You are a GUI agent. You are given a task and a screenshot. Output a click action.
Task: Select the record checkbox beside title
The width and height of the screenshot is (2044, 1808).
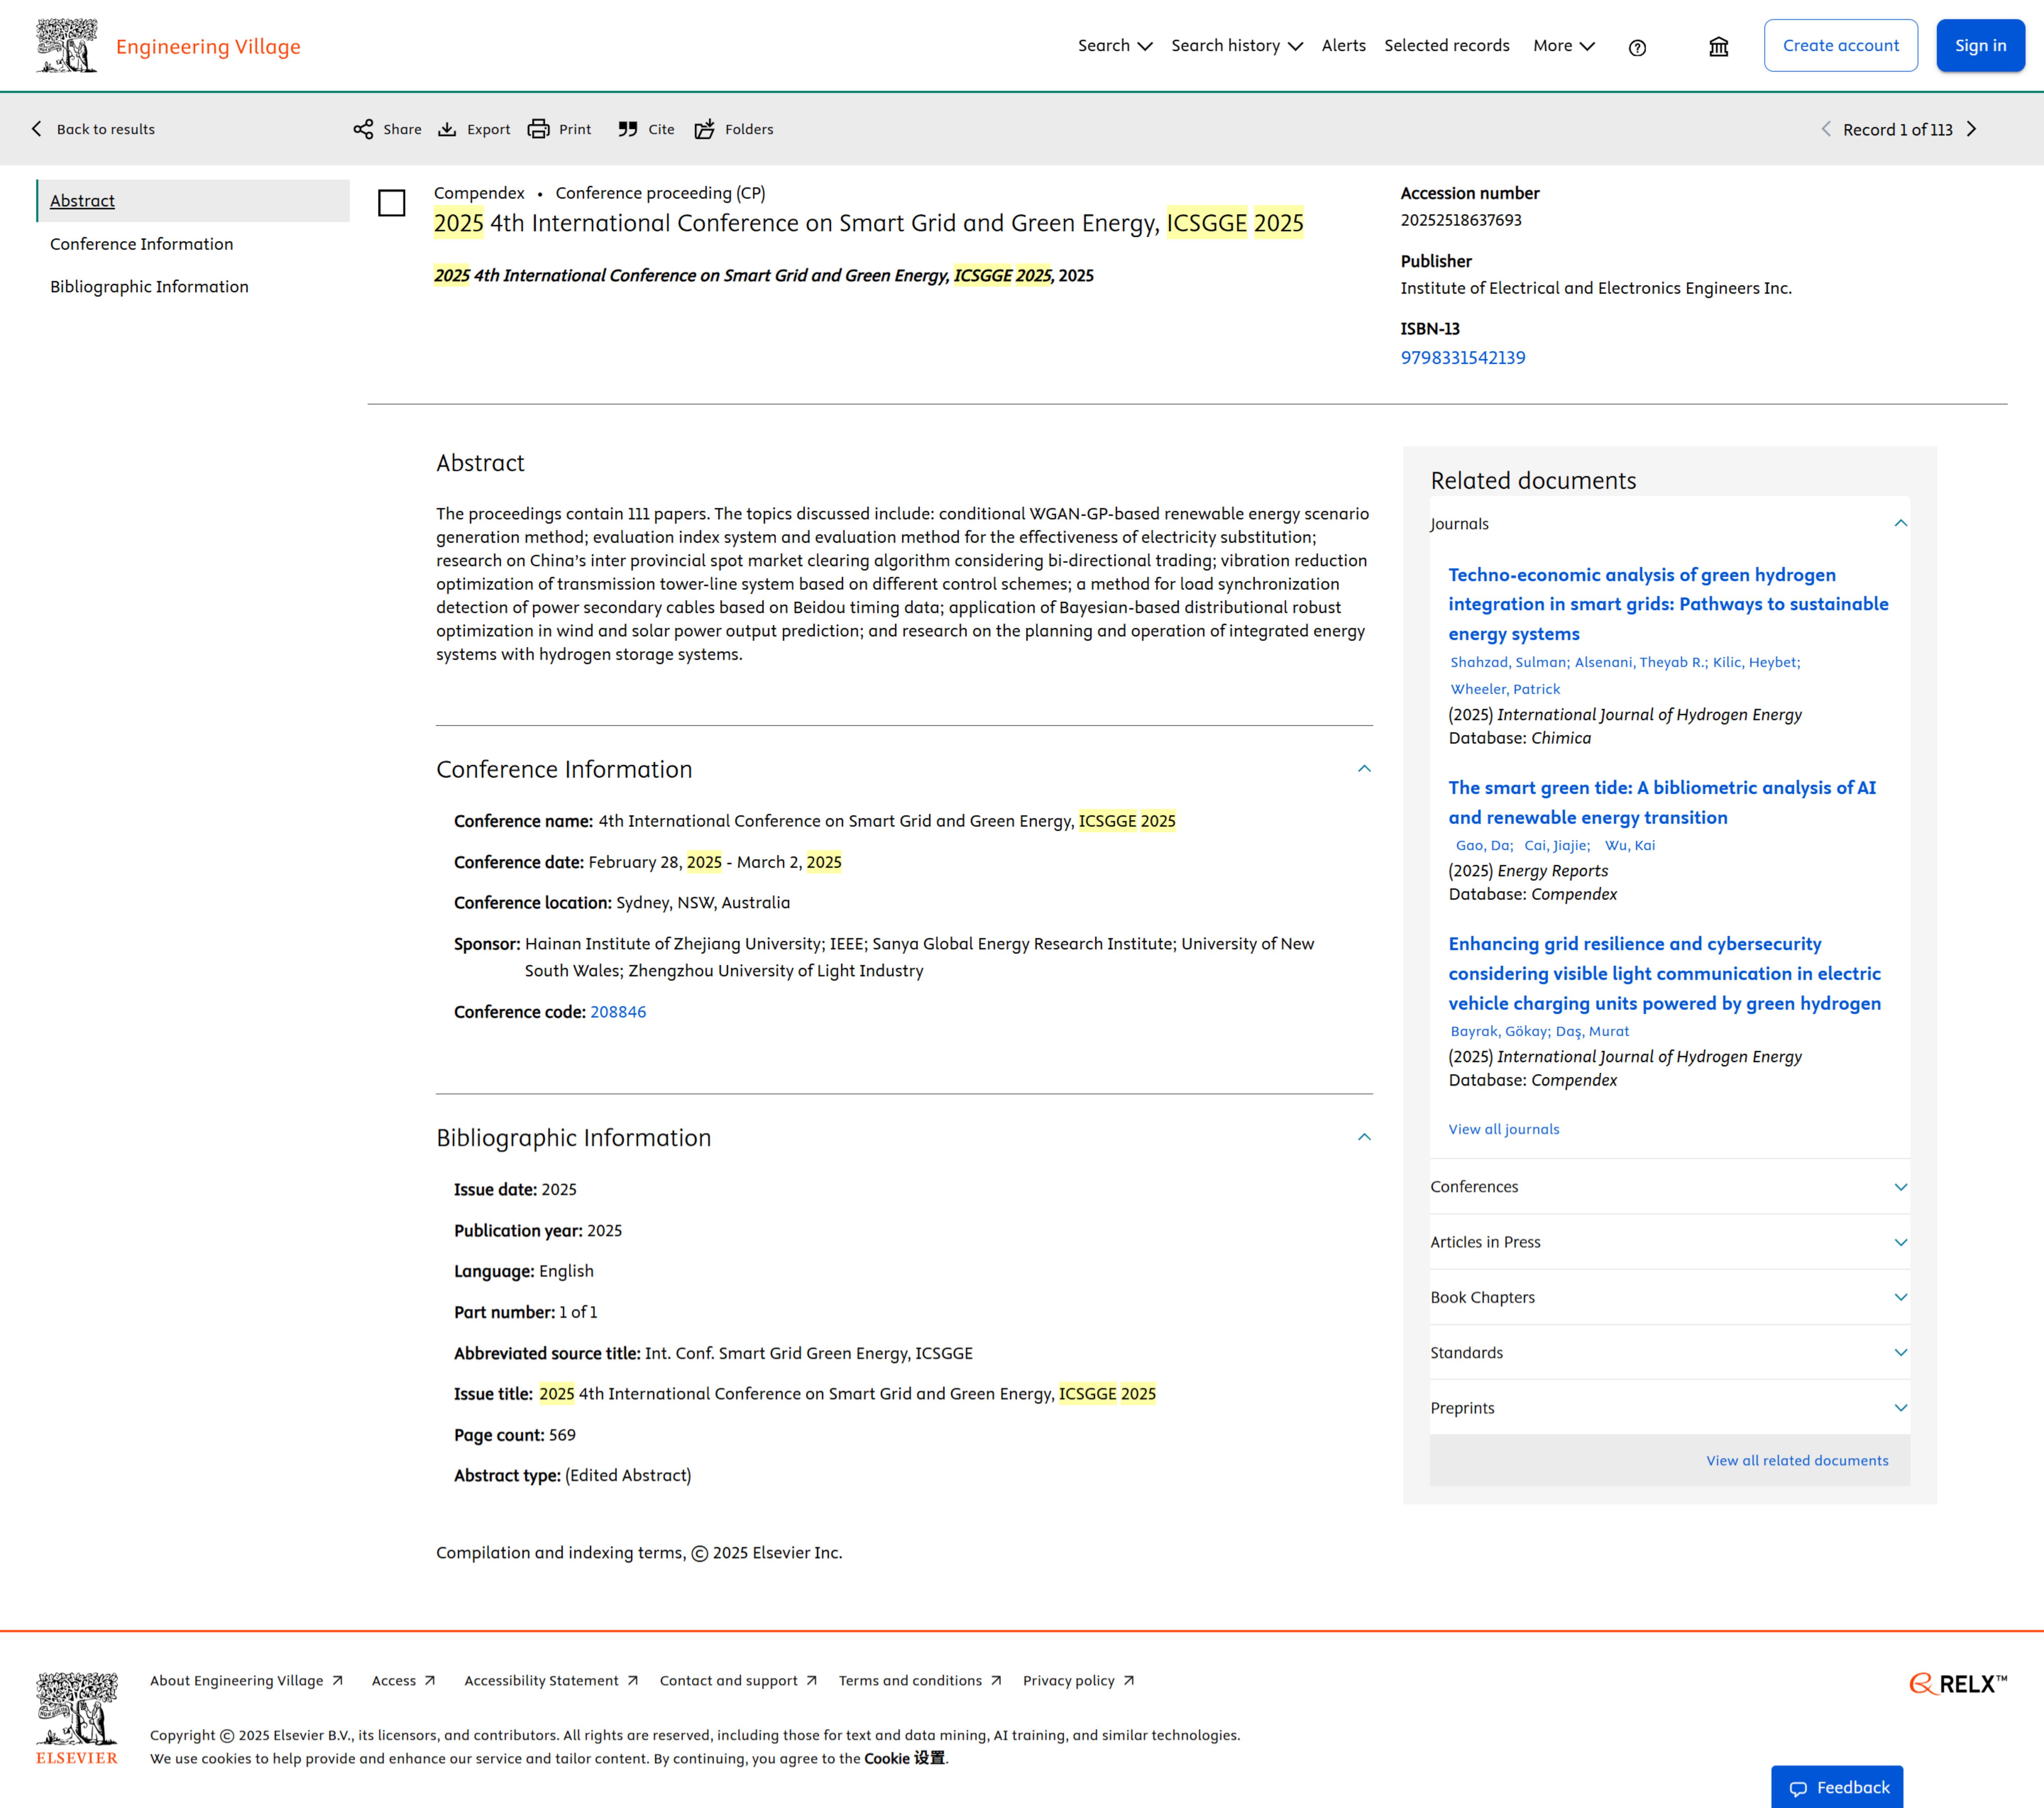391,203
